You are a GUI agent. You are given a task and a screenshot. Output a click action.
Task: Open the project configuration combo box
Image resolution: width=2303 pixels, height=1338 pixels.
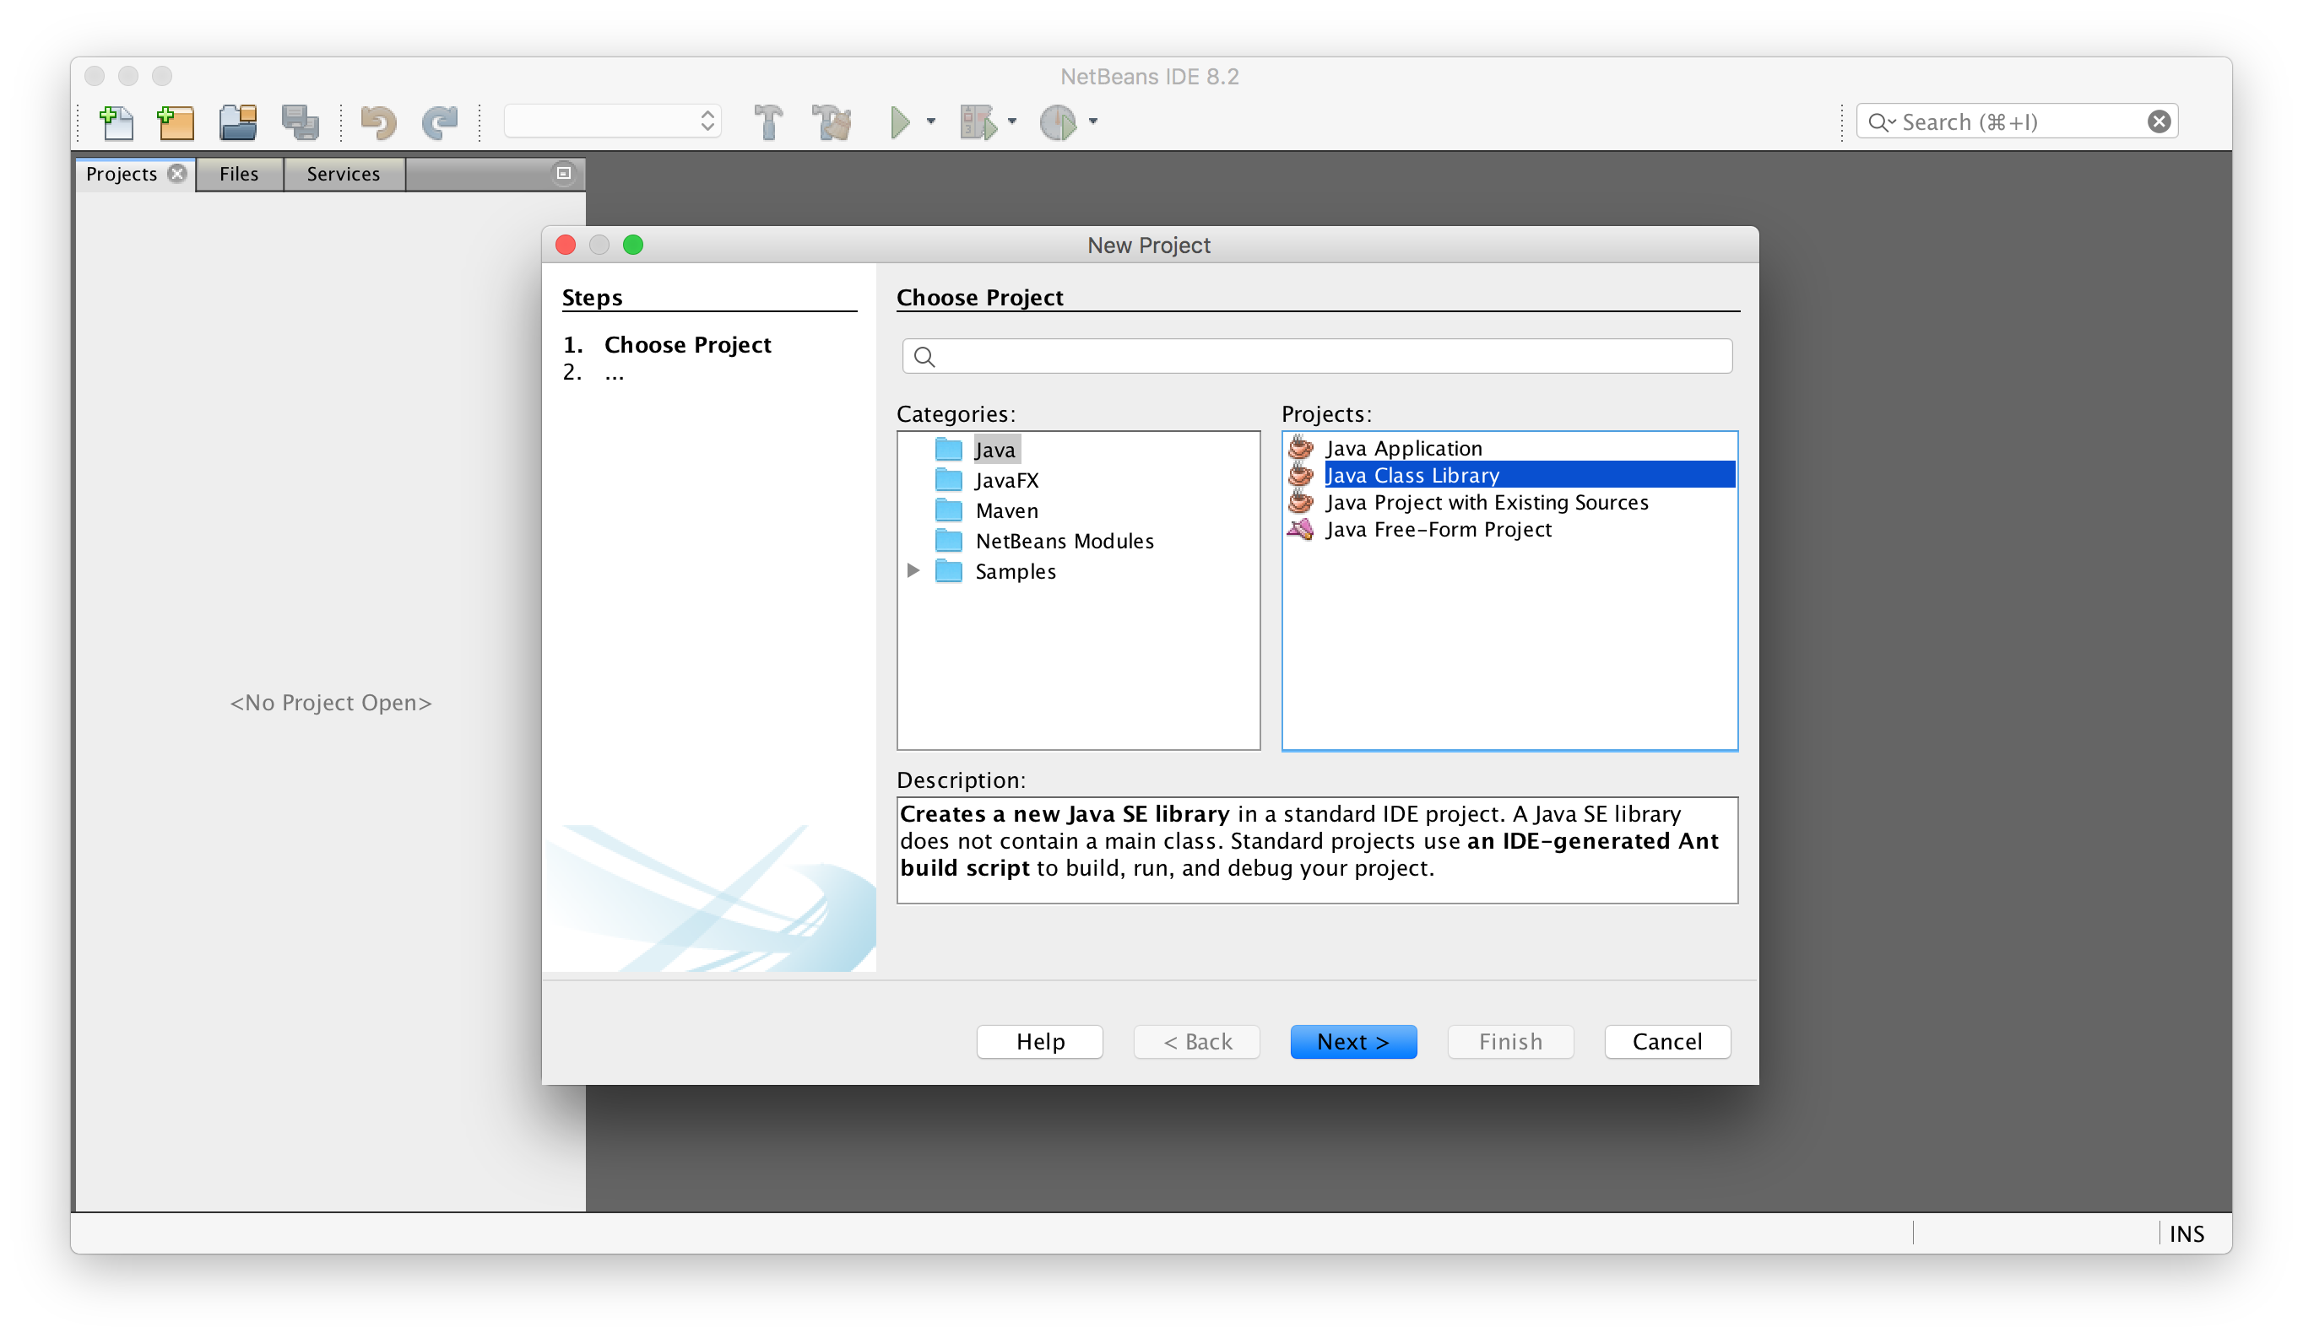pyautogui.click(x=612, y=121)
